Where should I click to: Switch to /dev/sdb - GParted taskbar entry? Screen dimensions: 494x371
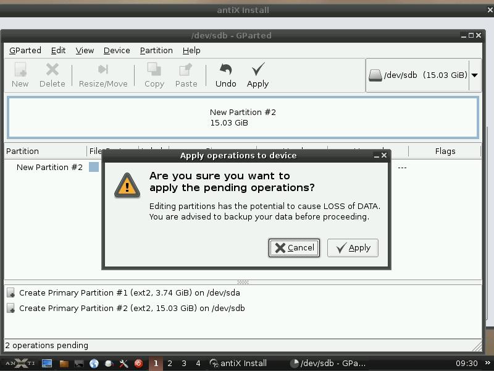tap(328, 364)
